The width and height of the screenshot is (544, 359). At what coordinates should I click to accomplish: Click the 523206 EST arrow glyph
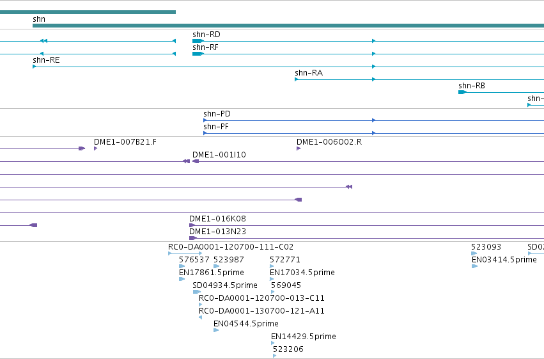[274, 356]
